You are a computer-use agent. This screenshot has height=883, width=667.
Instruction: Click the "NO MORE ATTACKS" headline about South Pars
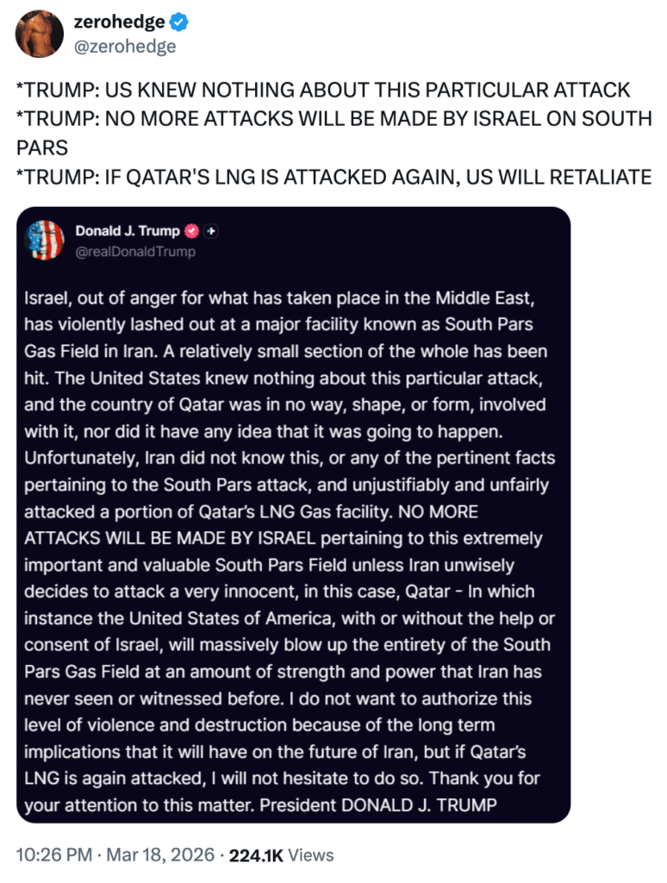[x=333, y=119]
